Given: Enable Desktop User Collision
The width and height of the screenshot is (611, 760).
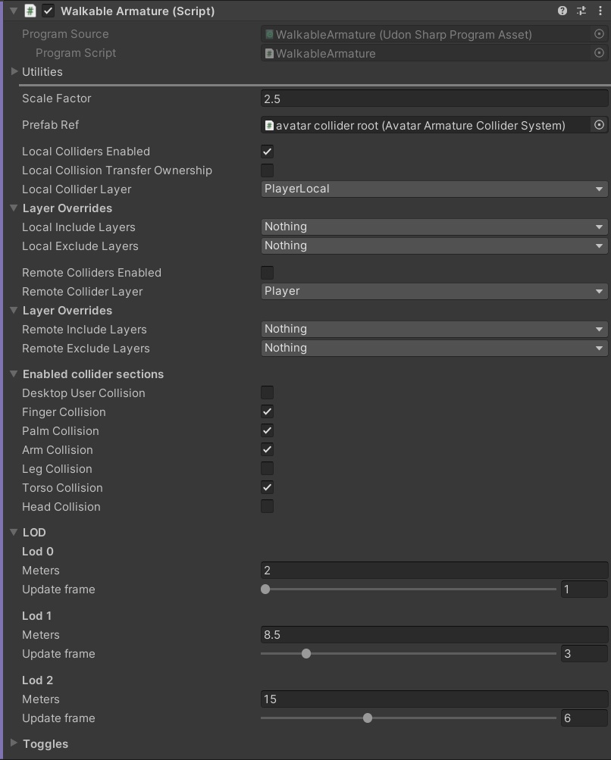Looking at the screenshot, I should (x=267, y=393).
